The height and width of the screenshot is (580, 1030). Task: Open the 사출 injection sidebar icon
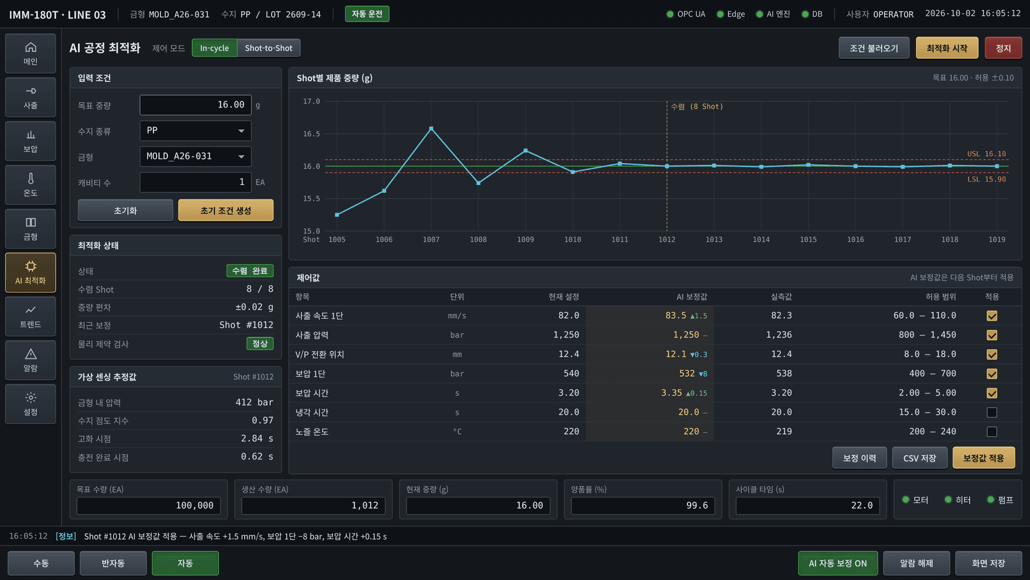coord(30,97)
